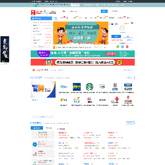Open the orange cartoon main banner
165x165 pixels.
pyautogui.click(x=81, y=33)
